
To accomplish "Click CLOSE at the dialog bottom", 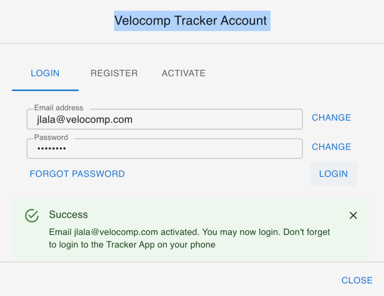I will 357,280.
